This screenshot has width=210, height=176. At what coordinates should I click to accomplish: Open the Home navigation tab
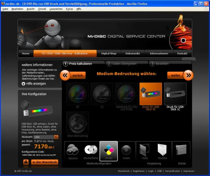pyautogui.click(x=26, y=53)
